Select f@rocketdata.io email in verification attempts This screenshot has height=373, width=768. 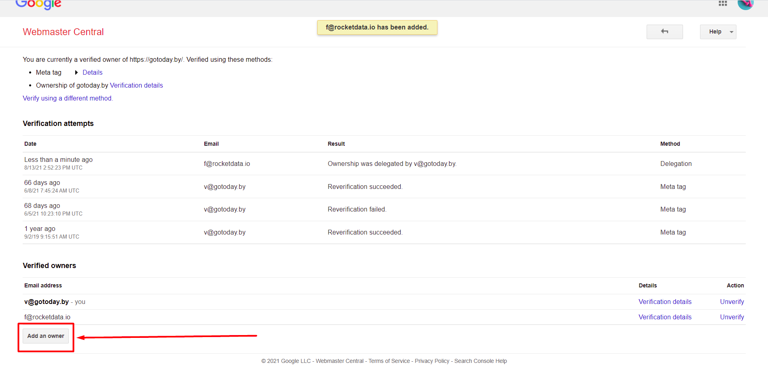pos(227,164)
